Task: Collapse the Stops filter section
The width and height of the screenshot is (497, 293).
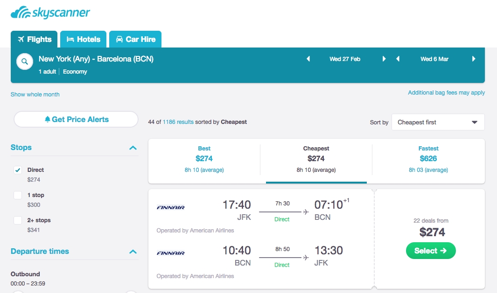Action: point(133,148)
